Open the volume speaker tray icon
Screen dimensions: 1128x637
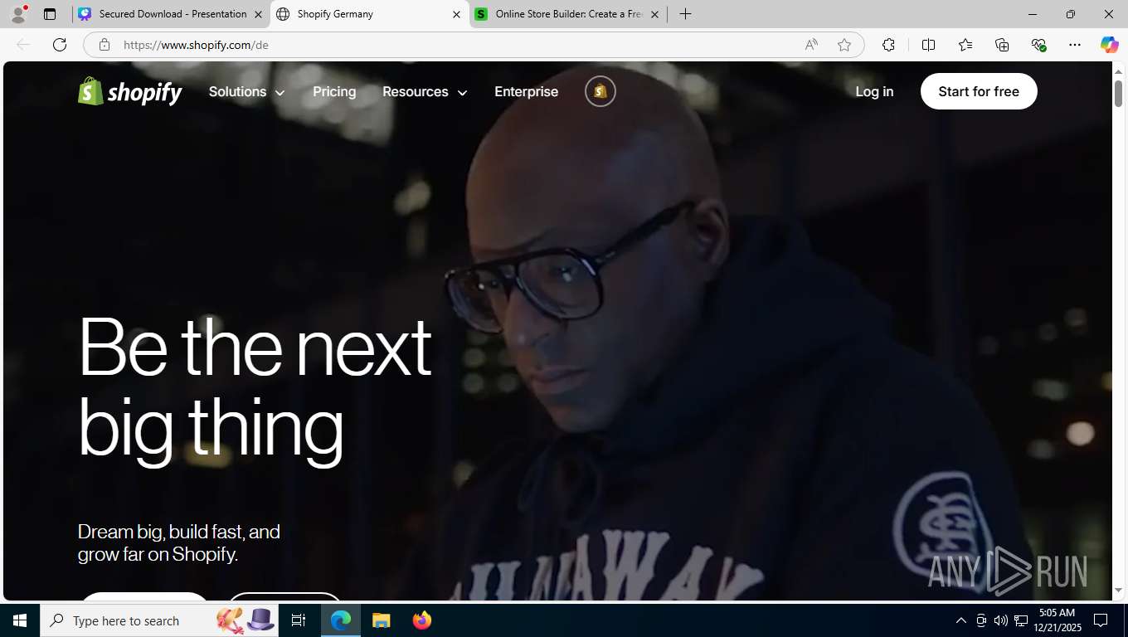[1001, 620]
